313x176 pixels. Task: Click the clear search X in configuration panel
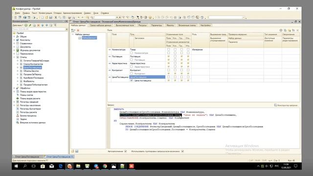point(67,29)
